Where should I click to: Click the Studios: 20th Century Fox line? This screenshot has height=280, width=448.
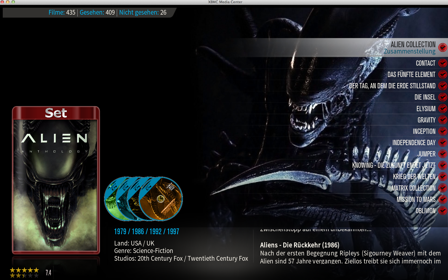[181, 258]
